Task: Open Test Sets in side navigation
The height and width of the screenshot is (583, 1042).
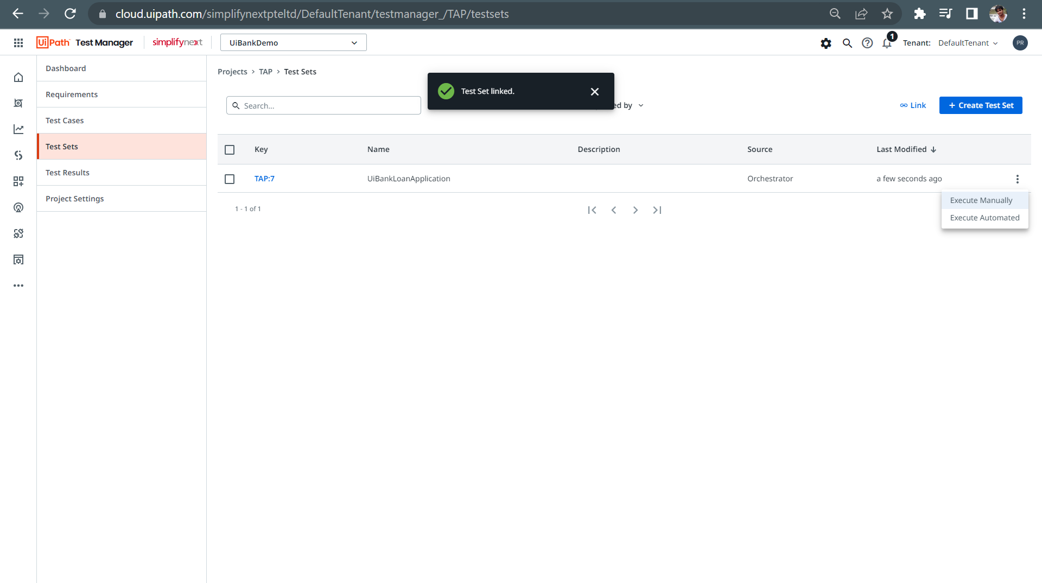Action: click(122, 147)
